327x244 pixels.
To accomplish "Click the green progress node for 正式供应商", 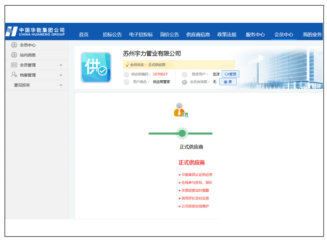I will [x=182, y=133].
